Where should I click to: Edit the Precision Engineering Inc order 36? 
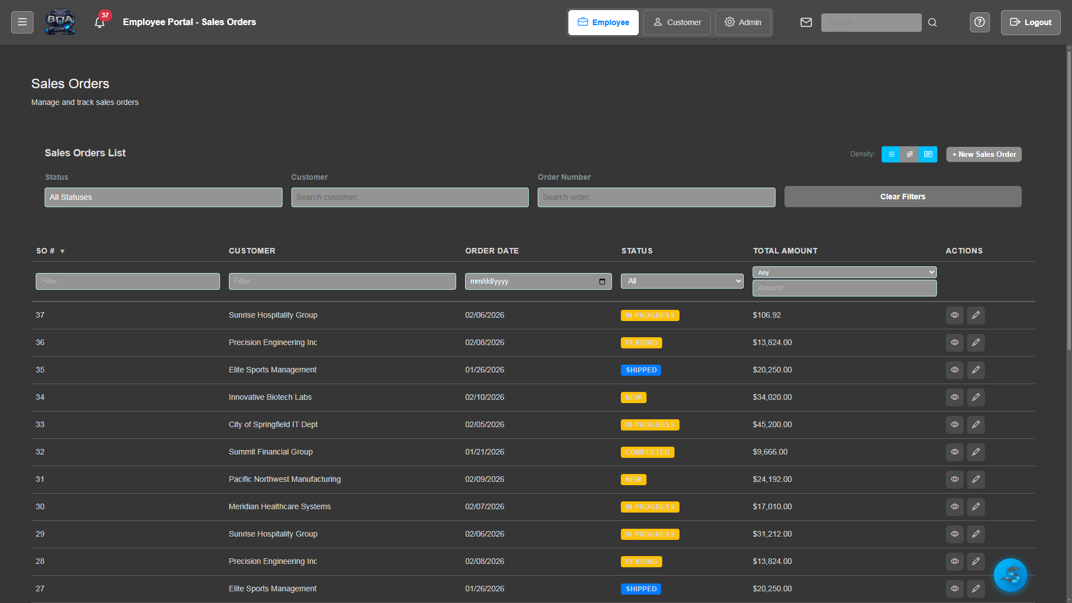[x=975, y=342]
